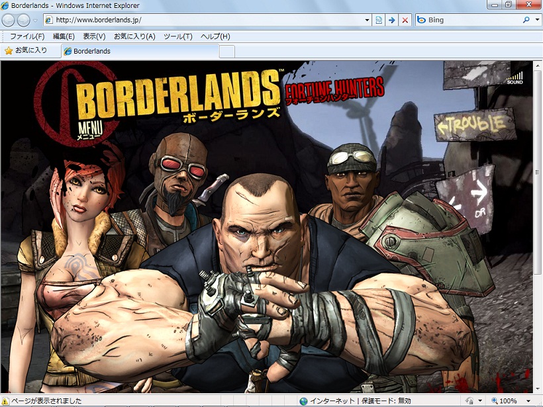Click the zoom magnifier icon in status bar
543x407 pixels.
click(495, 401)
